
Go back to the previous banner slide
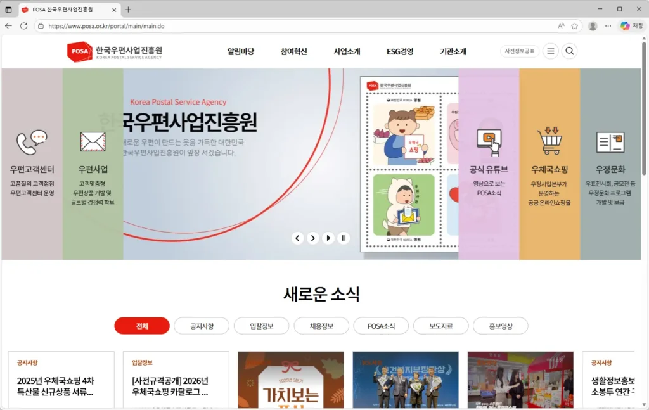point(297,238)
